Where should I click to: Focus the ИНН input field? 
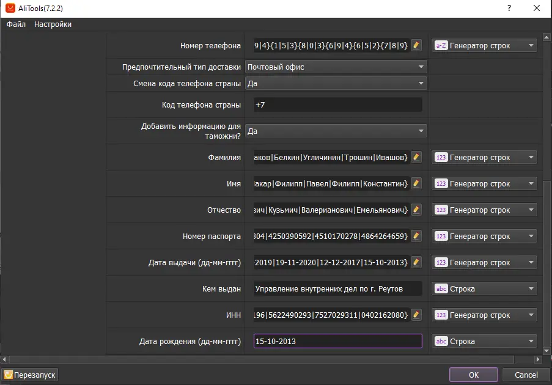point(331,315)
